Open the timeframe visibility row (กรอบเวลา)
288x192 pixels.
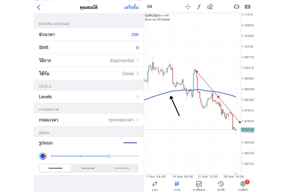(89, 120)
